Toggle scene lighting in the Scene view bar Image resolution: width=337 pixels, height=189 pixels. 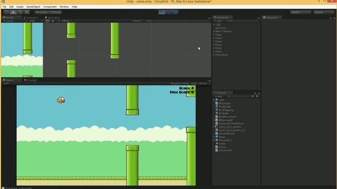pos(53,21)
